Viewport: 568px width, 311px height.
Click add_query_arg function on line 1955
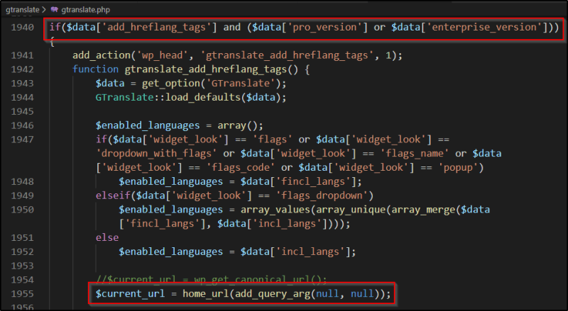point(273,294)
